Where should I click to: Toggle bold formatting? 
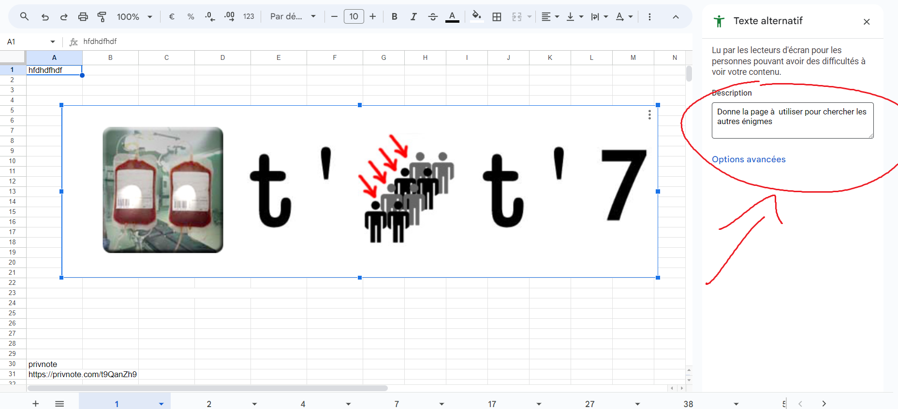pyautogui.click(x=395, y=16)
